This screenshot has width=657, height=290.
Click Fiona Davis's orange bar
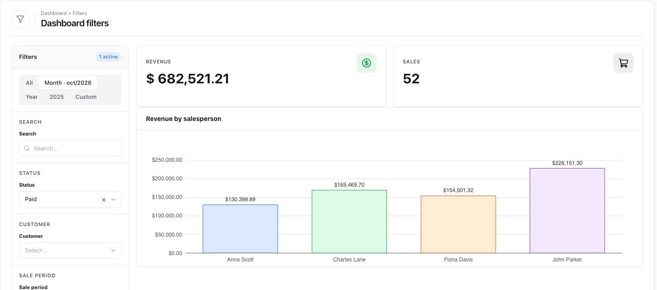[x=458, y=224]
